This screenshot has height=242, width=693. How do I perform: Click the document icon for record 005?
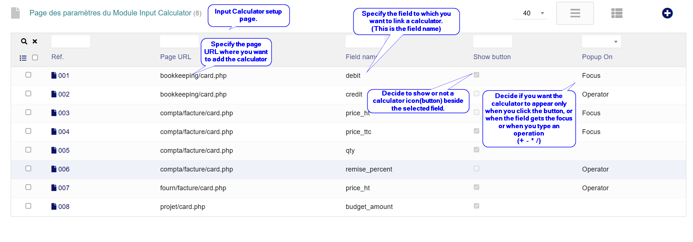pos(54,150)
